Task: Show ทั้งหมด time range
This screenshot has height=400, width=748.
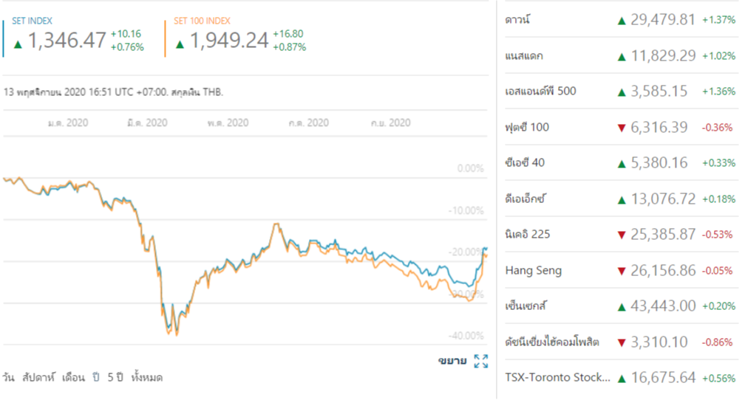Action: pos(146,377)
